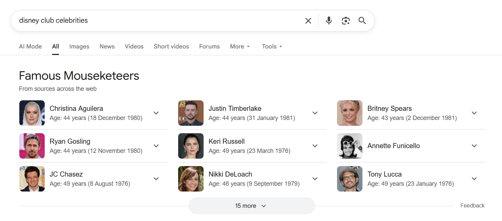Image resolution: width=502 pixels, height=221 pixels.
Task: Switch to the News tab
Action: point(107,46)
